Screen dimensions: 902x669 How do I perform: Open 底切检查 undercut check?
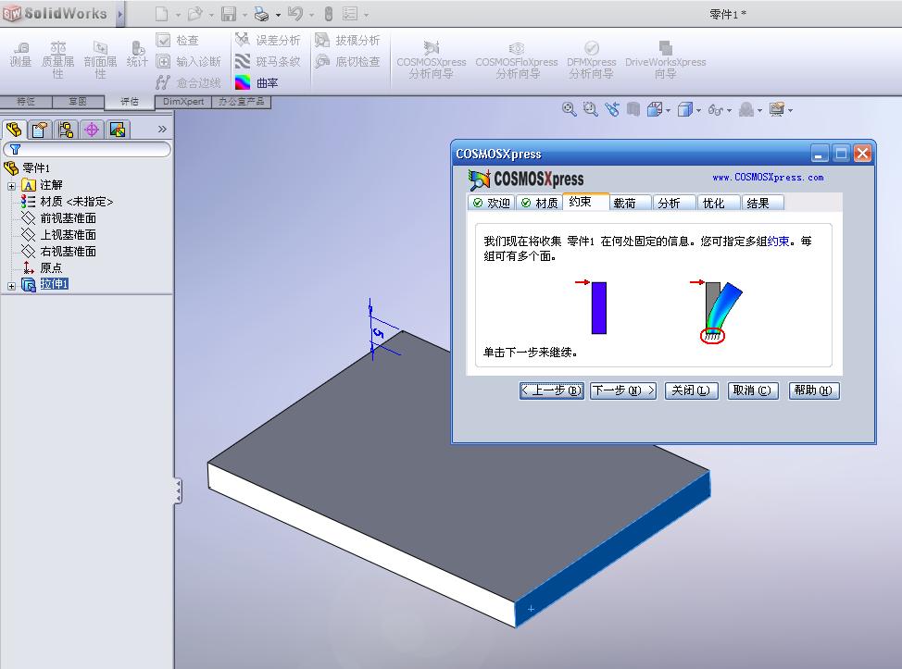point(347,61)
